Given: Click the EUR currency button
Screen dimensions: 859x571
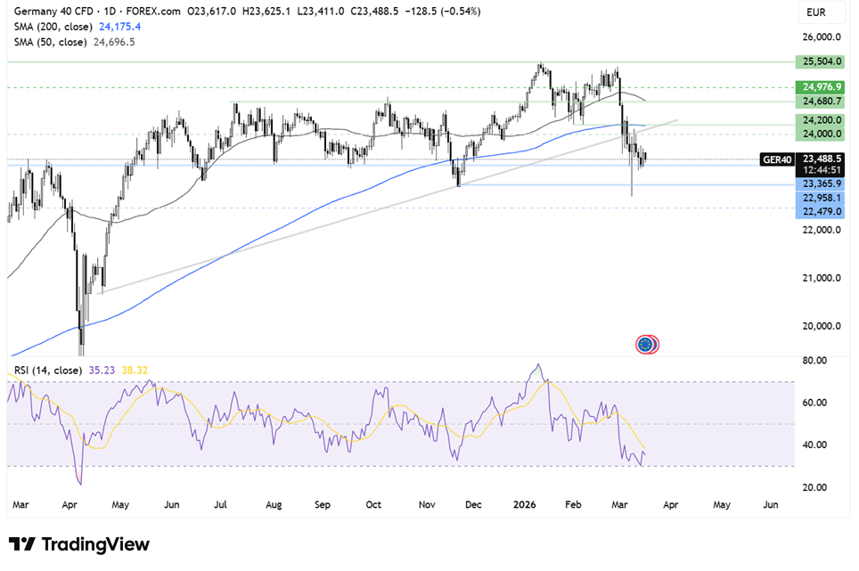Looking at the screenshot, I should [821, 12].
